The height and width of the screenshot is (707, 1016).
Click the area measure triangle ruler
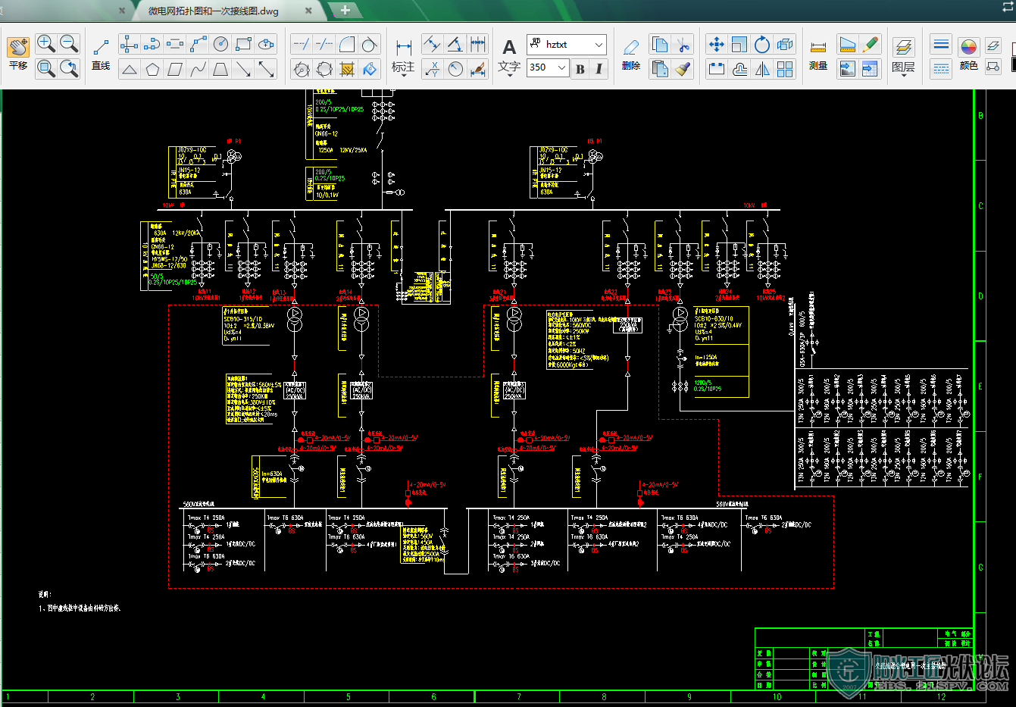(x=847, y=44)
